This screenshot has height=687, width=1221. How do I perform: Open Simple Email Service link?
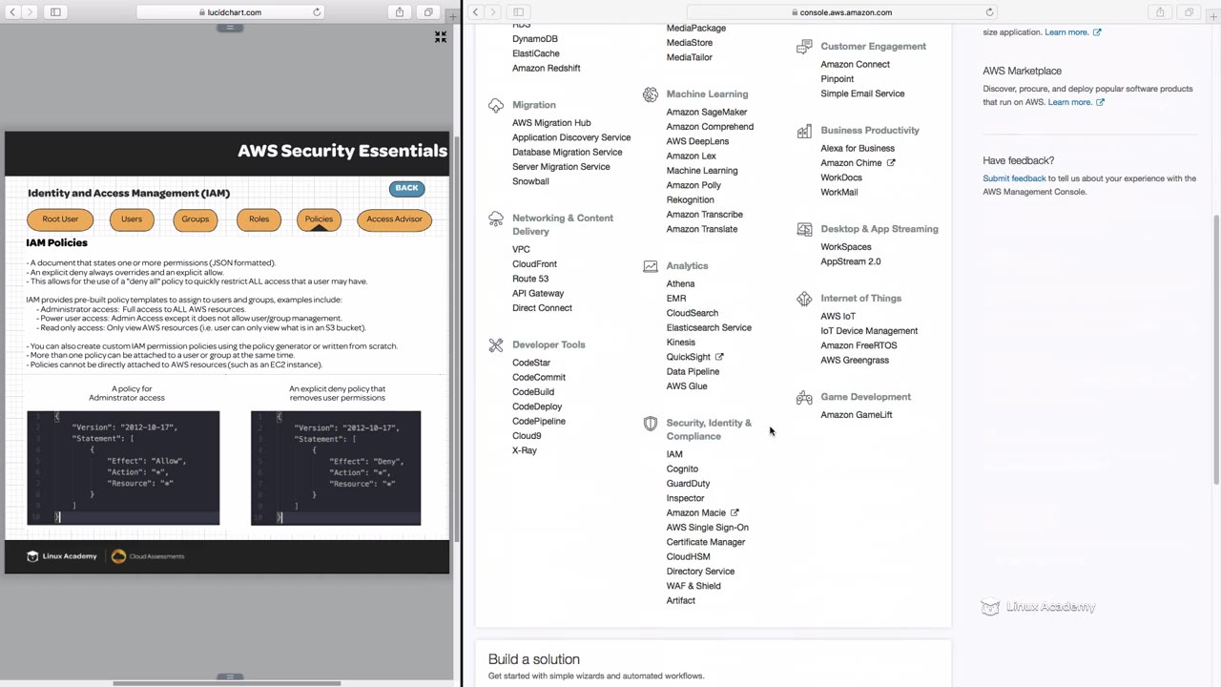[862, 94]
